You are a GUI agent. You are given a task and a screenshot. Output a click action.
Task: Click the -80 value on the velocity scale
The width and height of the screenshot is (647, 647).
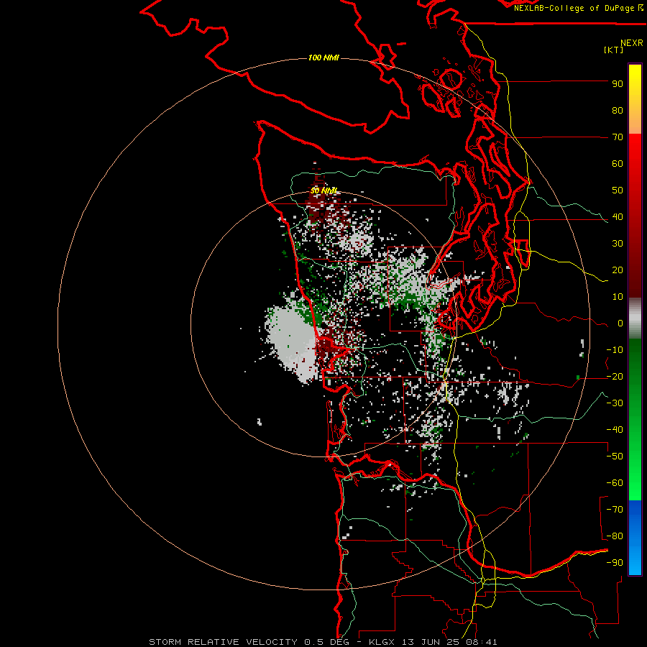point(615,536)
